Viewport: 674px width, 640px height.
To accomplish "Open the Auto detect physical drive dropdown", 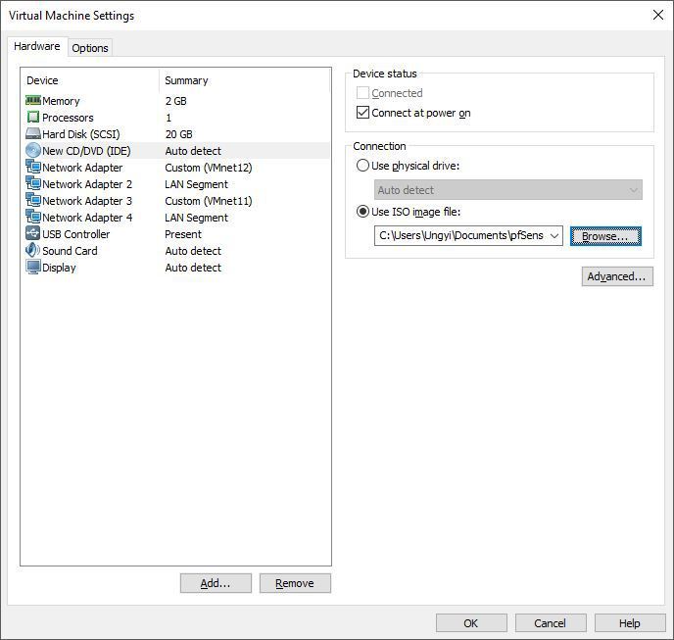I will point(508,190).
